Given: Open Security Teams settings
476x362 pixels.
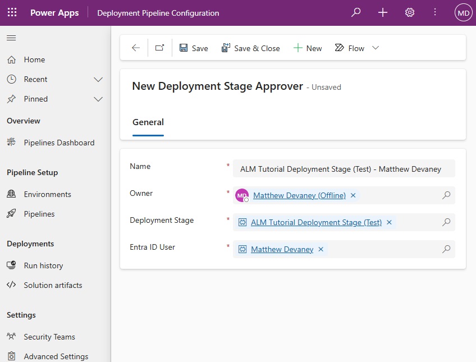Looking at the screenshot, I should pyautogui.click(x=49, y=337).
